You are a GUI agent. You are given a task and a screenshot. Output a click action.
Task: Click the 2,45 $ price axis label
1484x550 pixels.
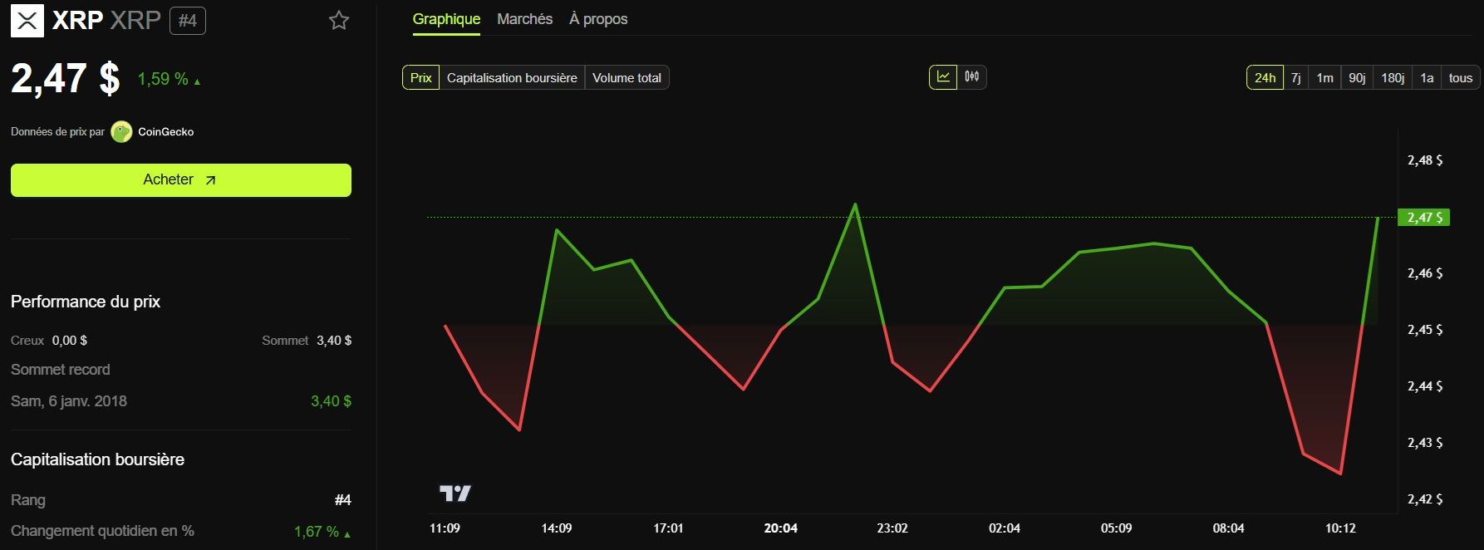pos(1424,330)
